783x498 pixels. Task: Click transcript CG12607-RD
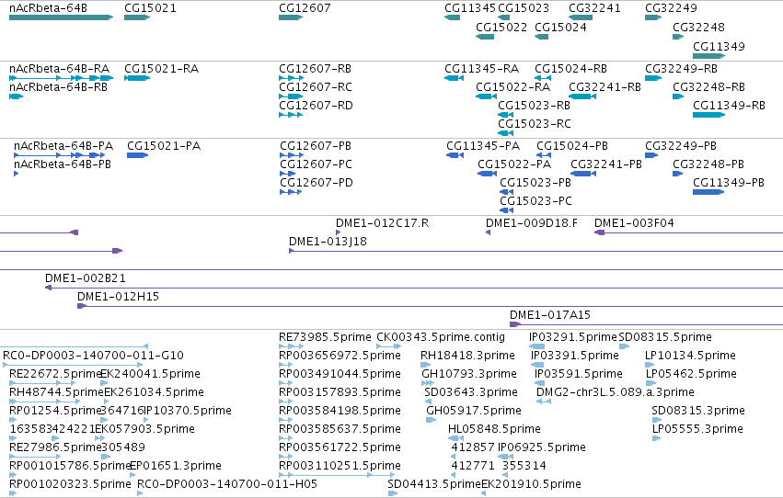tap(291, 115)
